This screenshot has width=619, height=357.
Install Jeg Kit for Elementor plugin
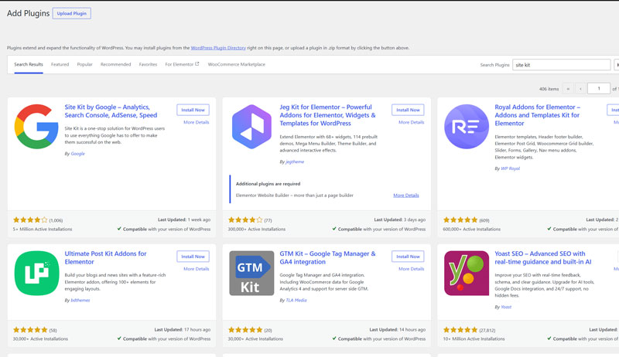click(x=408, y=110)
